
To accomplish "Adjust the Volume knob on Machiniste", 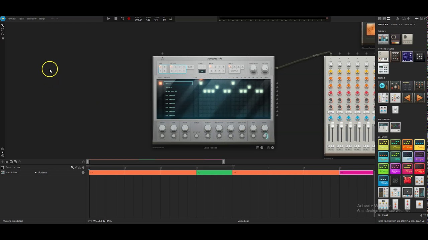I will [265, 69].
